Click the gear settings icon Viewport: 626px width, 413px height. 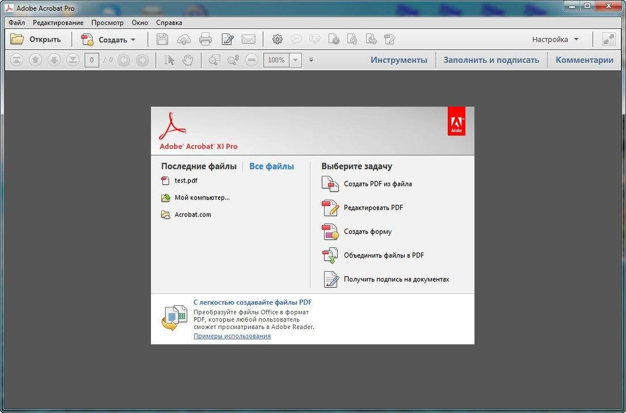(x=278, y=39)
